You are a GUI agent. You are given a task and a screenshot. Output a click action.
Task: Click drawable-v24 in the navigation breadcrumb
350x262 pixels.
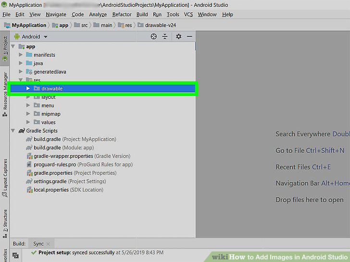coord(157,25)
